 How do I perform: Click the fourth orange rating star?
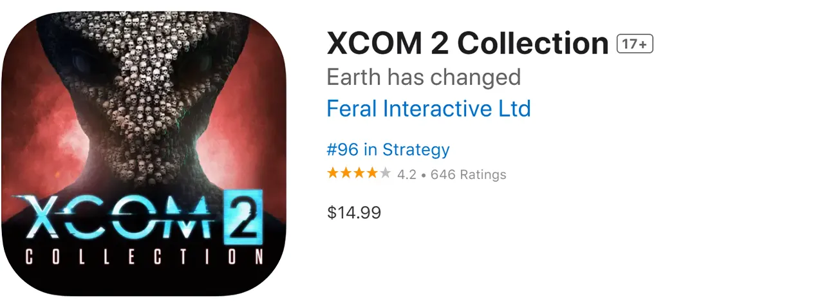click(x=372, y=173)
